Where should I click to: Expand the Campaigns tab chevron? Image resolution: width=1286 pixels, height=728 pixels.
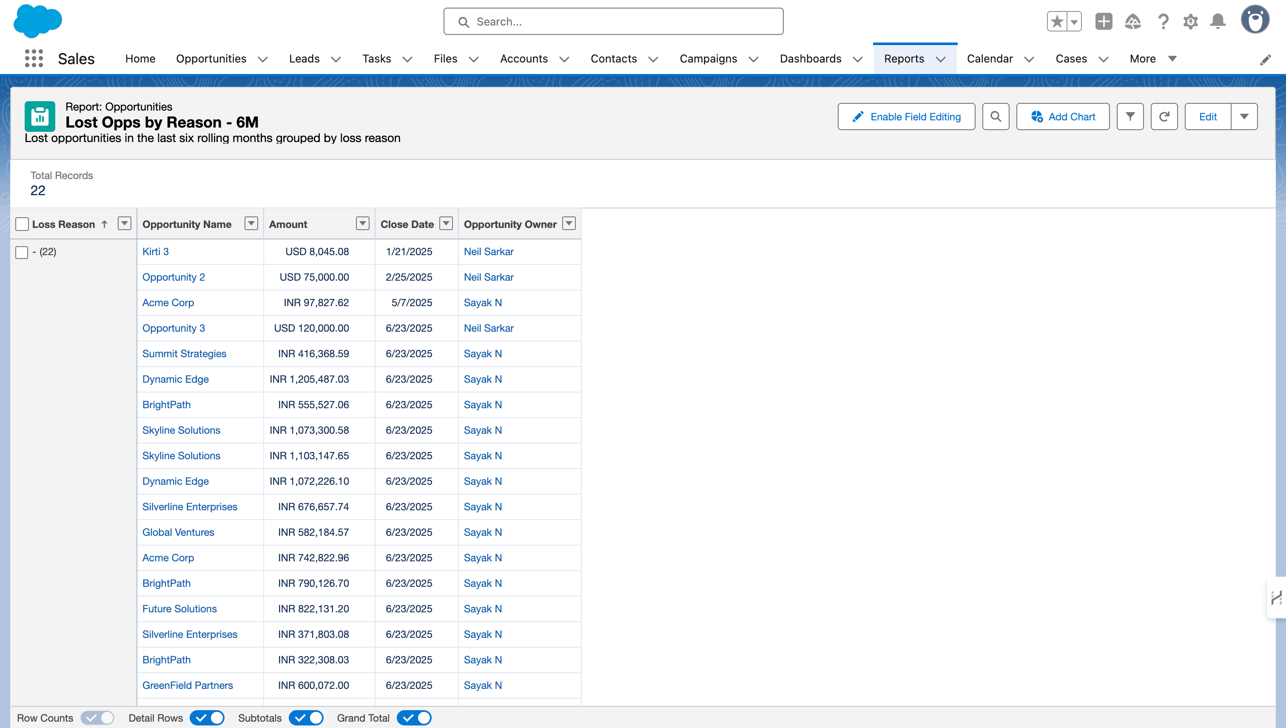tap(753, 59)
